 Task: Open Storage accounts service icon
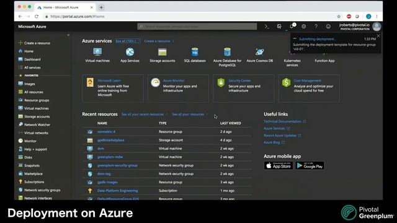(163, 52)
